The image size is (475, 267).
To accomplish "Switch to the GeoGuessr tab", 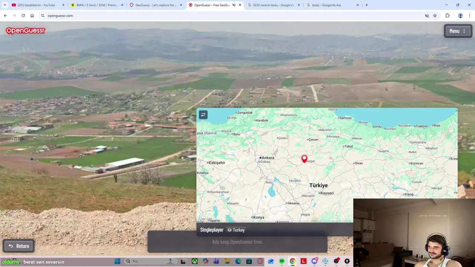I will [156, 5].
